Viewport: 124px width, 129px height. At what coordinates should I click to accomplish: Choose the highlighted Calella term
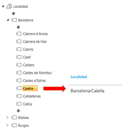pos(30,88)
